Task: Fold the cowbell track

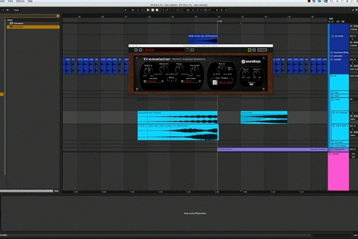Action: point(332,59)
